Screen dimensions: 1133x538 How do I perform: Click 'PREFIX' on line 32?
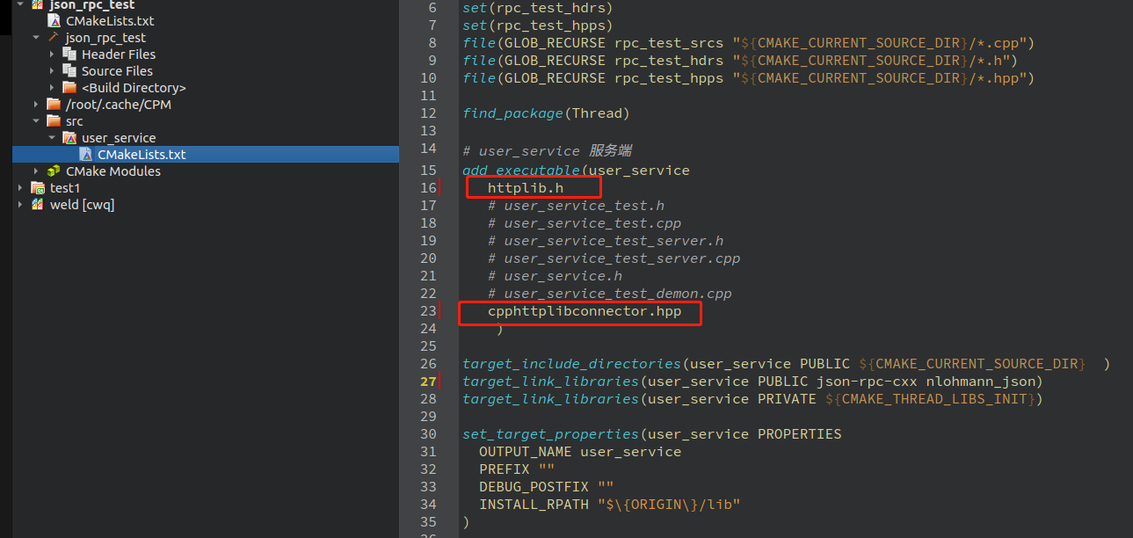click(x=505, y=469)
